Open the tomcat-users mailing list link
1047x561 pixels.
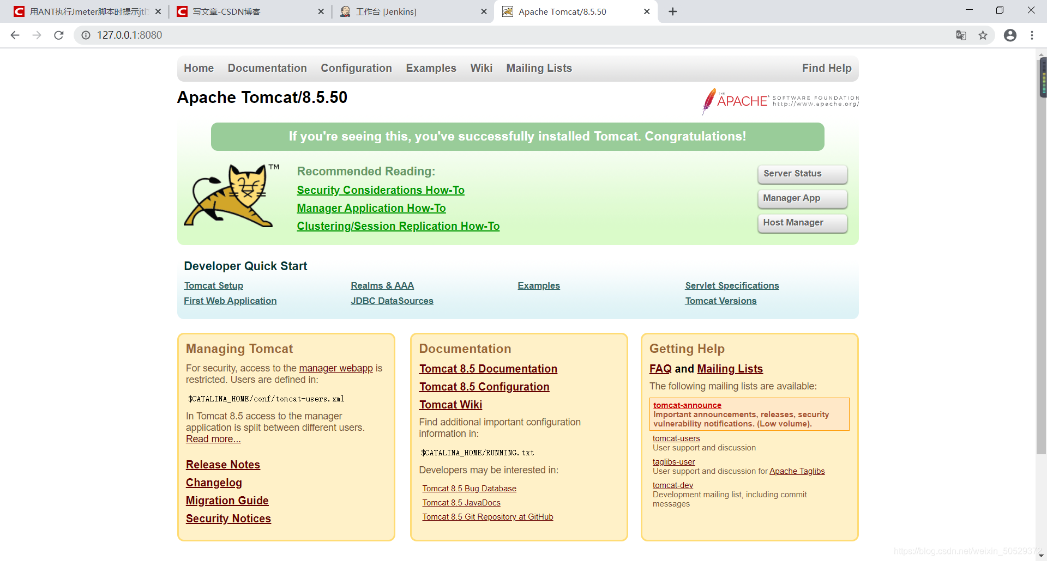tap(676, 438)
